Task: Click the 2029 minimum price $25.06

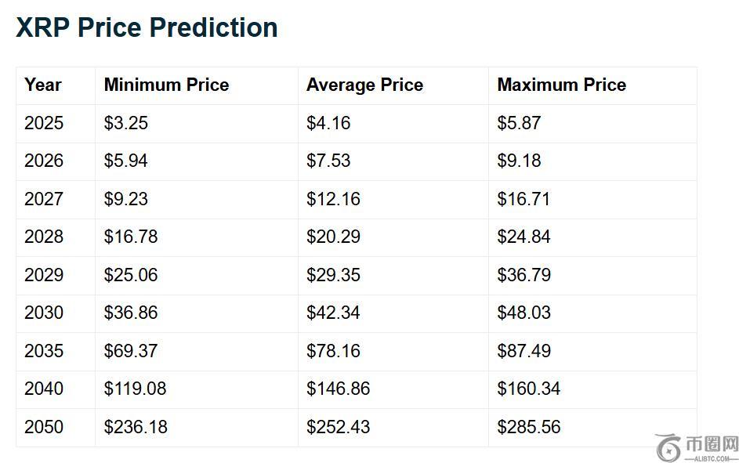Action: pyautogui.click(x=130, y=275)
